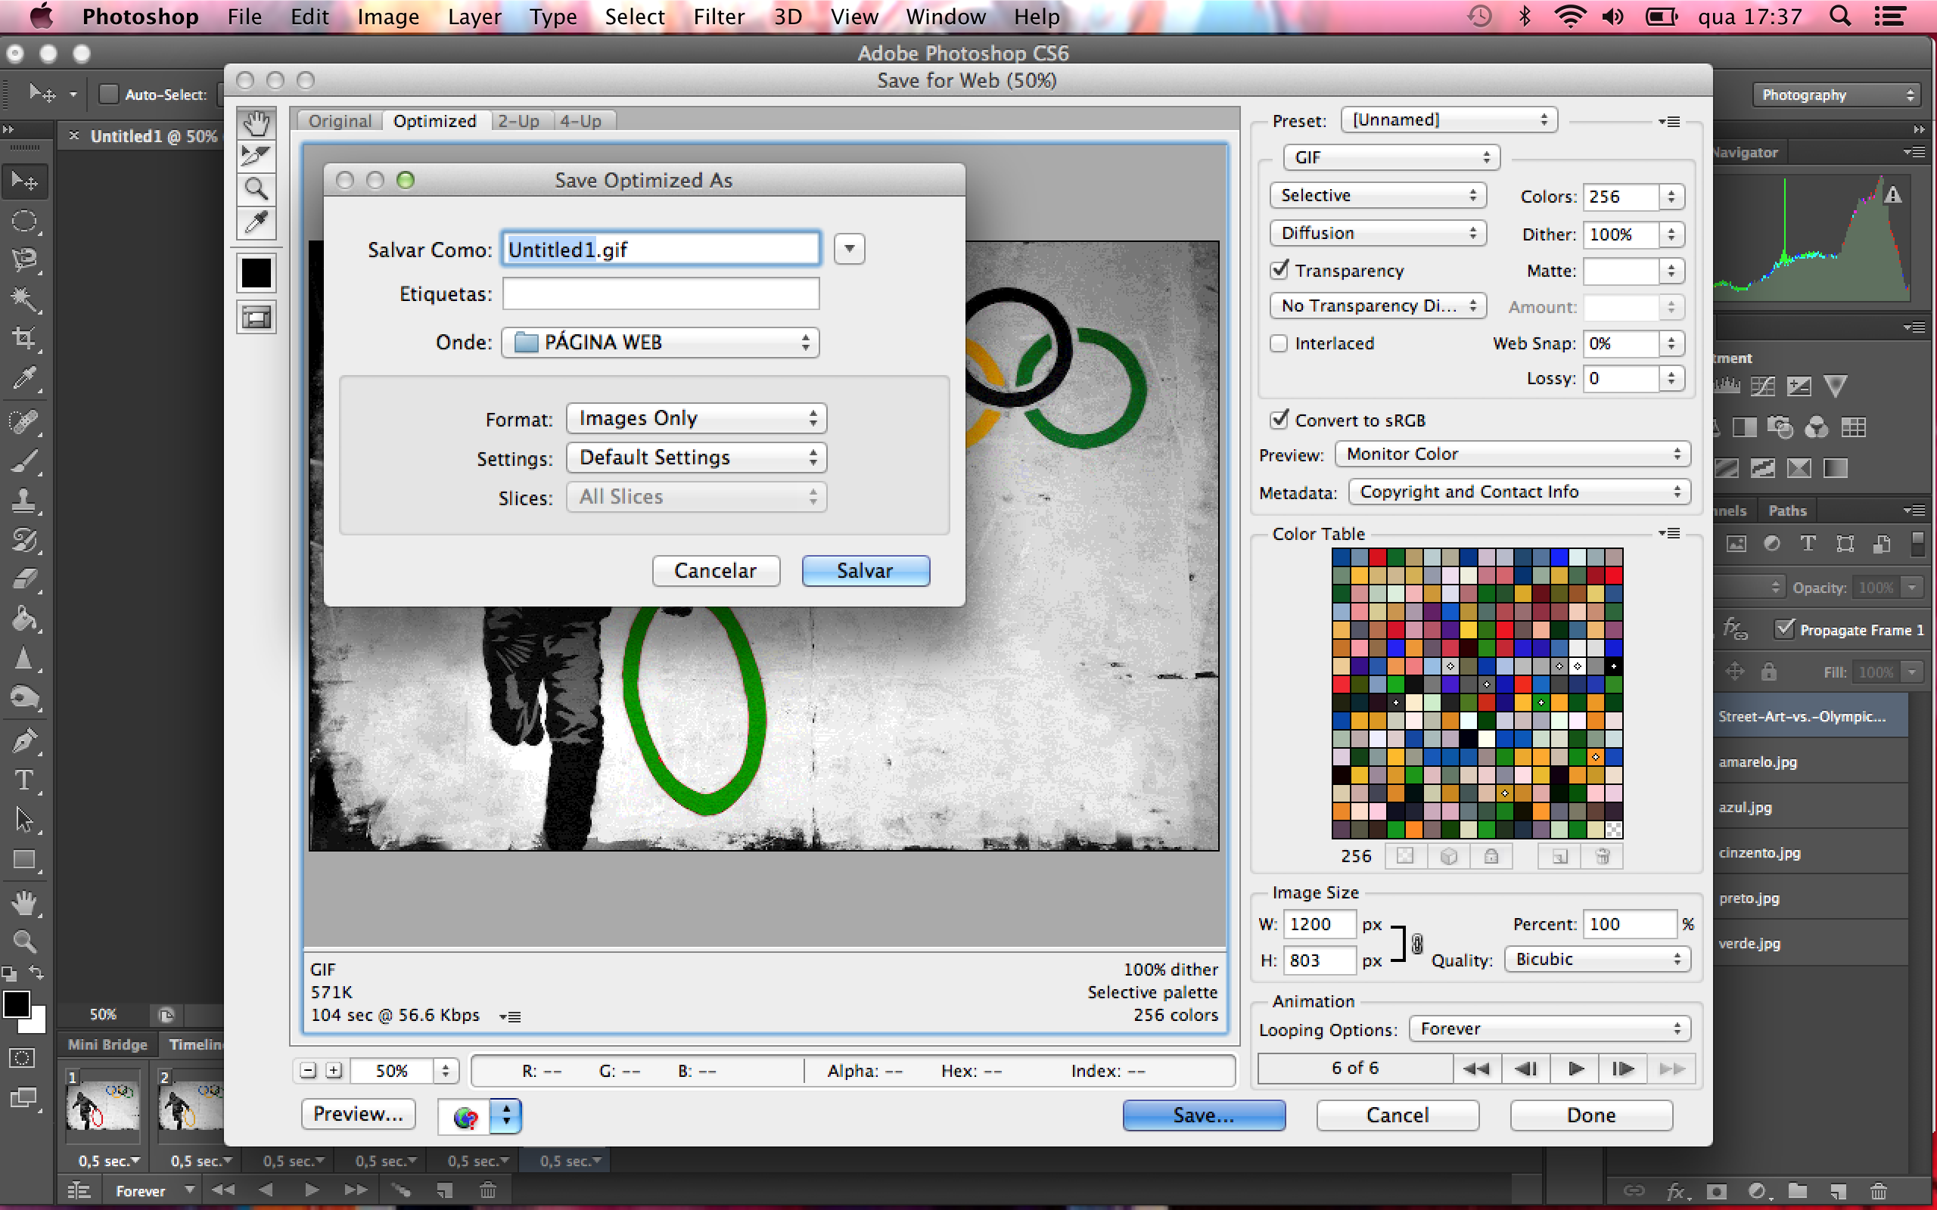Open the Optimize menu icon next to Preset
Image resolution: width=1937 pixels, height=1210 pixels.
[1669, 122]
